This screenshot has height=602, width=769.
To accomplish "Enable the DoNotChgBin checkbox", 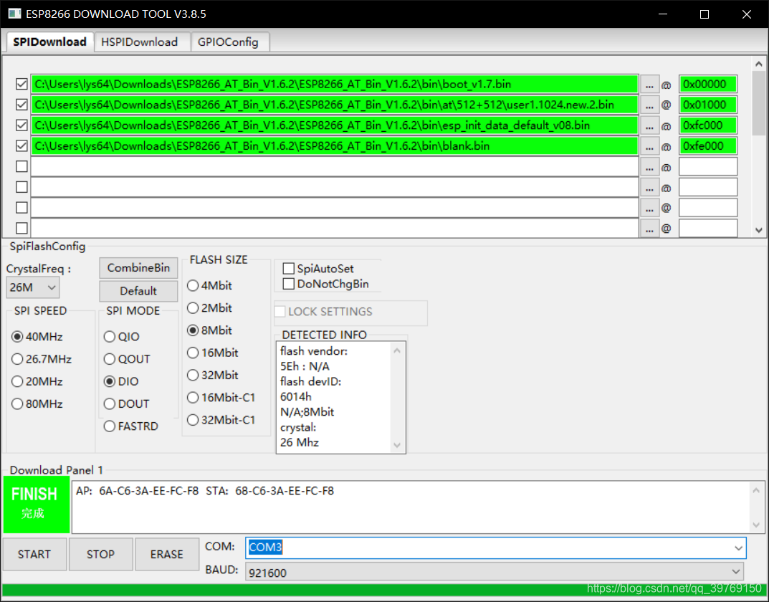I will (x=289, y=284).
